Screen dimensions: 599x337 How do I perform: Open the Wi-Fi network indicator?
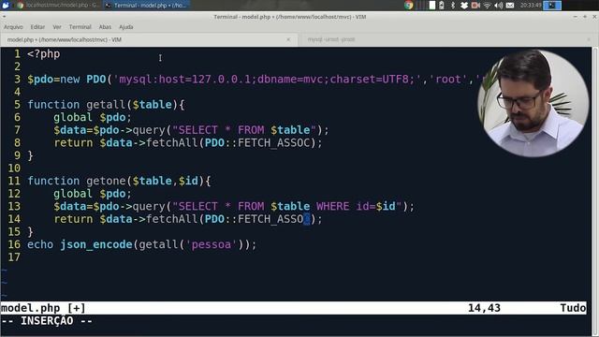click(487, 5)
